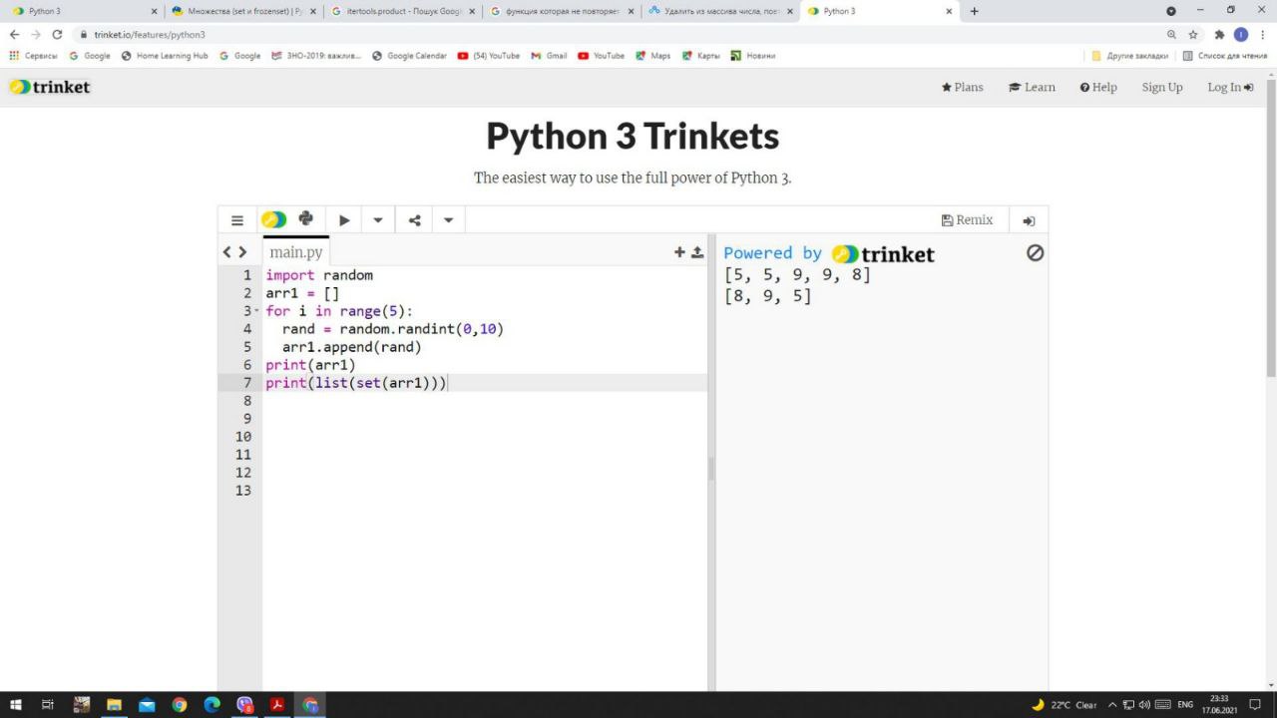Close the 'itertools.product' tab
The height and width of the screenshot is (718, 1277).
coord(472,11)
